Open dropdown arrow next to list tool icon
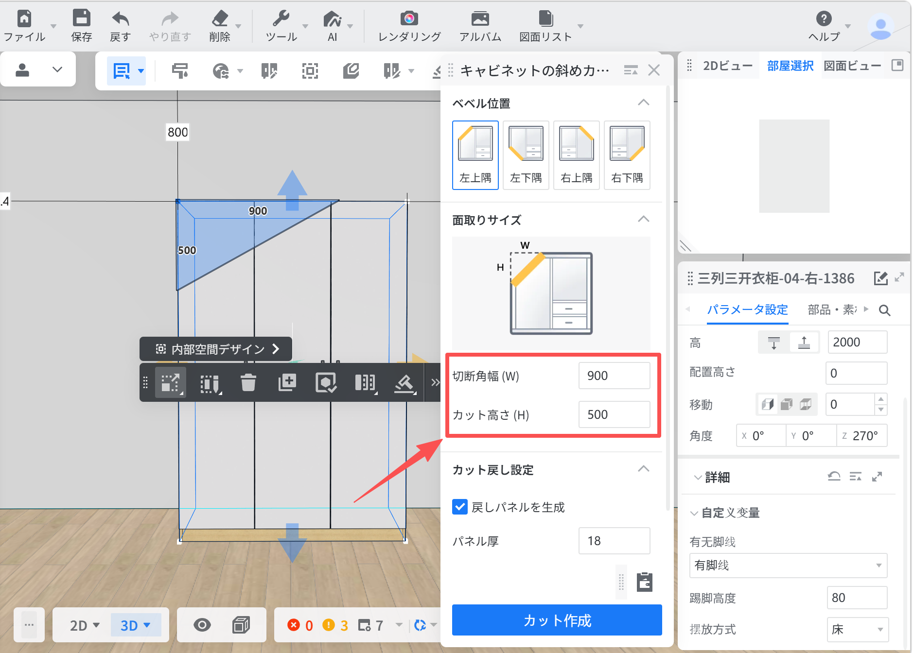The width and height of the screenshot is (914, 653). tap(141, 71)
